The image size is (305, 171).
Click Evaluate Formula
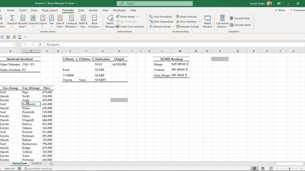[187, 27]
